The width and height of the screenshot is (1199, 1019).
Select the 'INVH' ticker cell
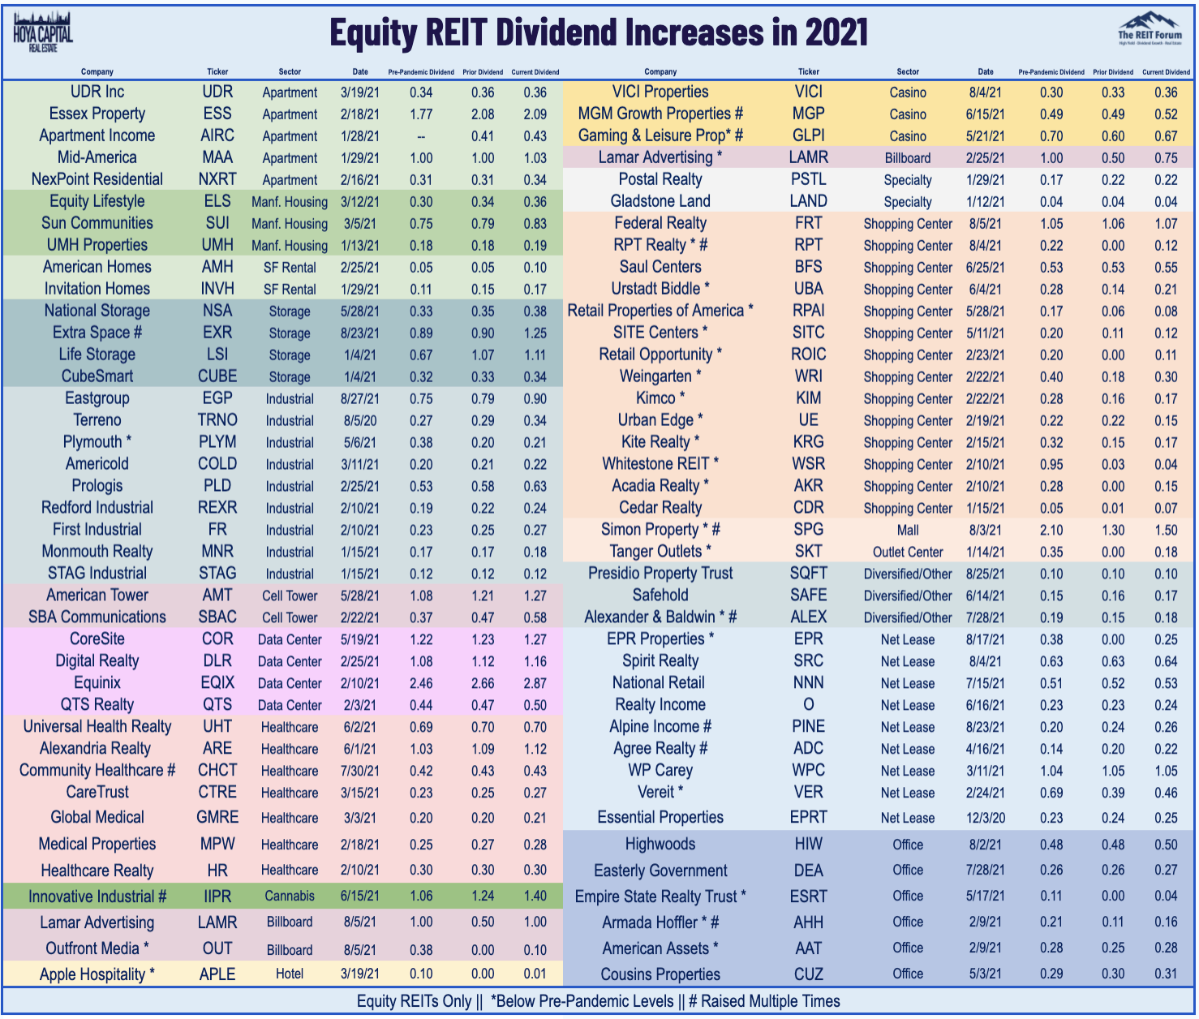point(217,289)
